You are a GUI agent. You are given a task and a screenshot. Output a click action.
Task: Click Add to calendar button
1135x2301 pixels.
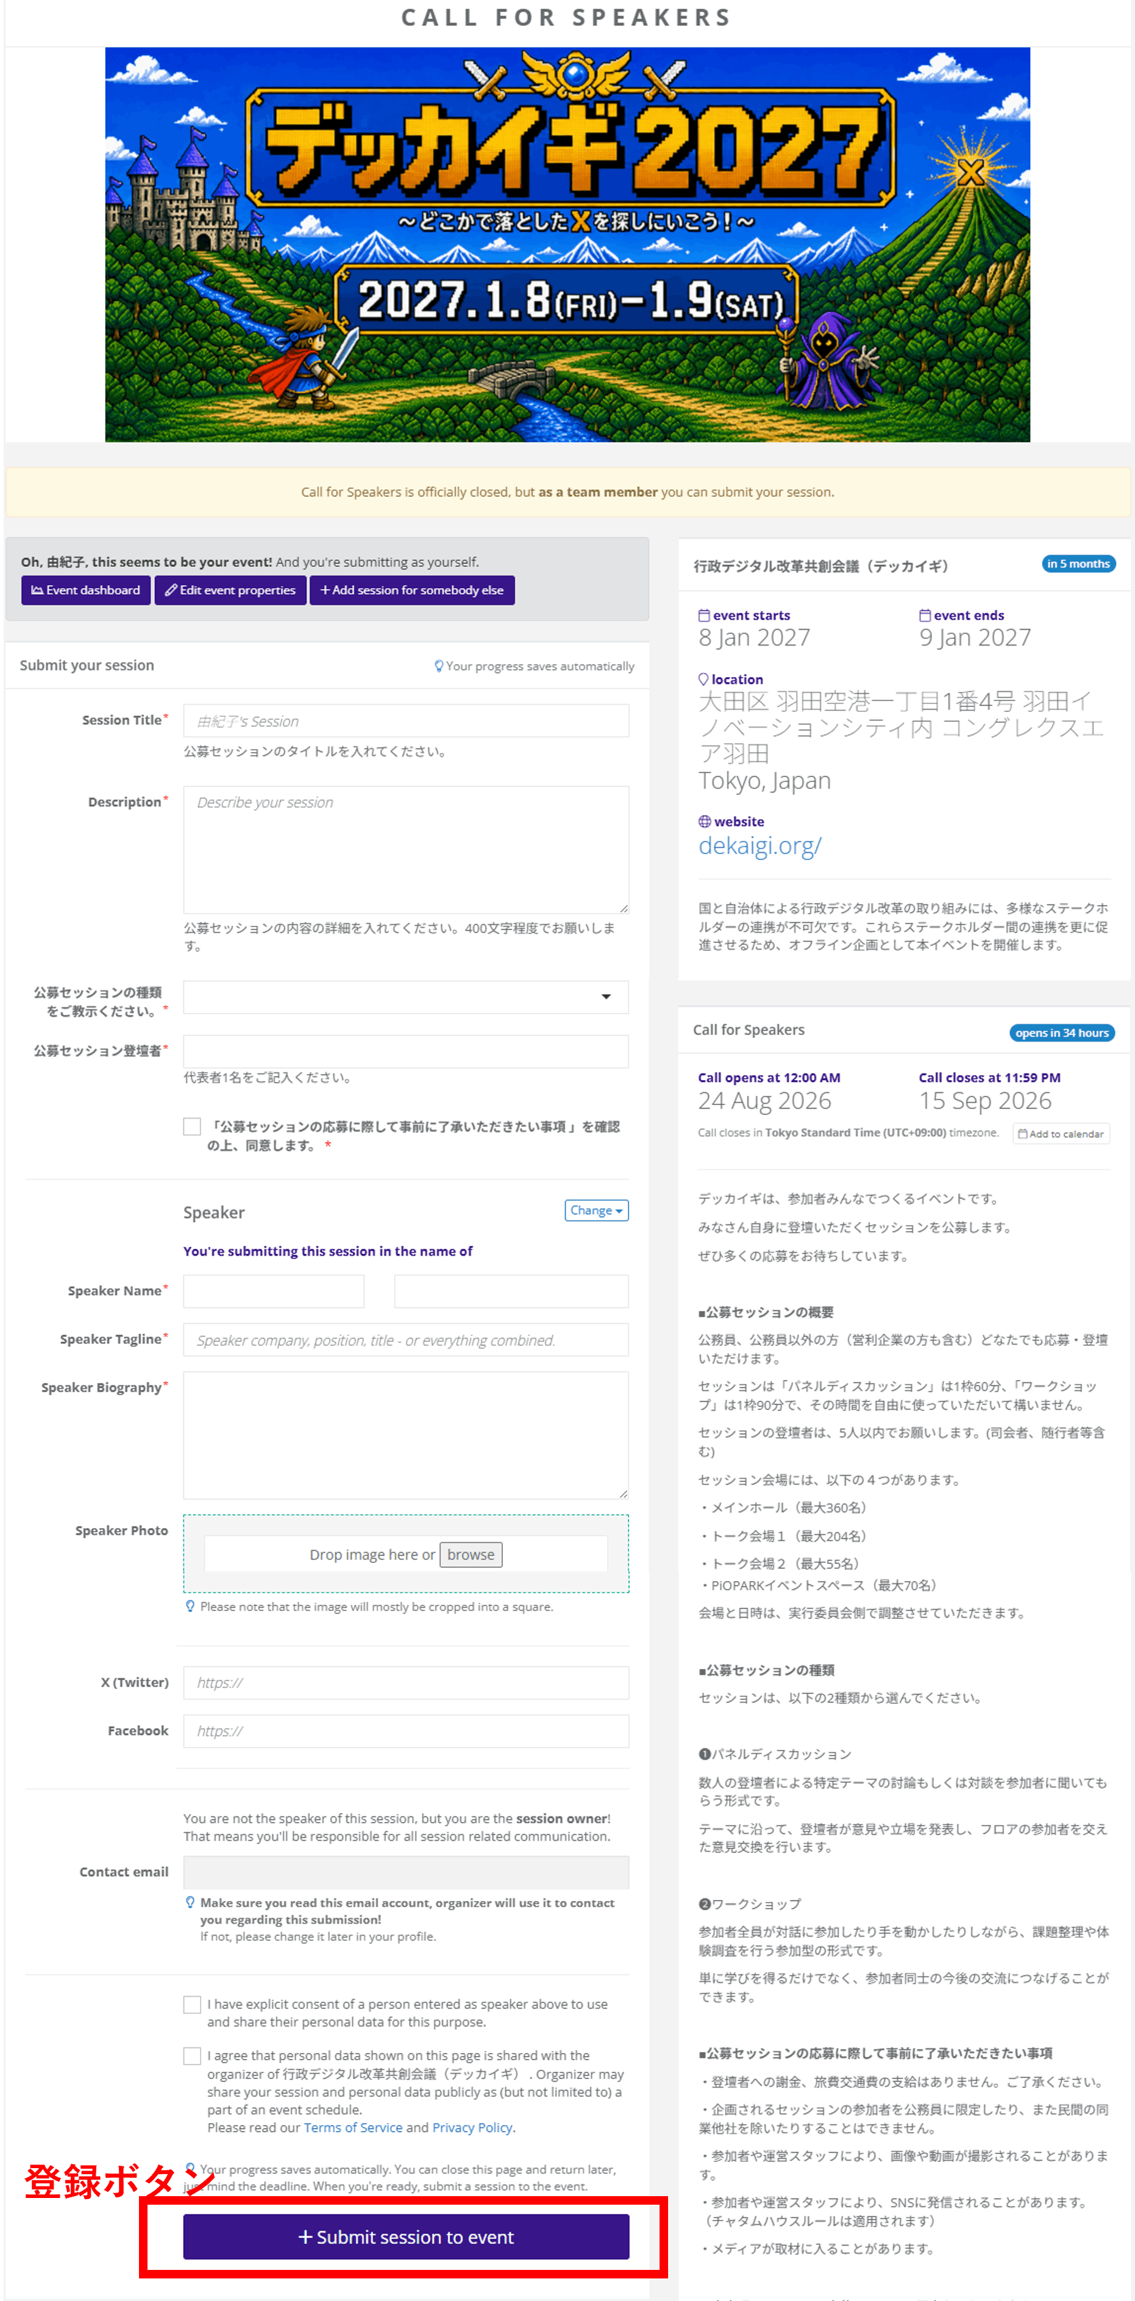pos(1061,1134)
